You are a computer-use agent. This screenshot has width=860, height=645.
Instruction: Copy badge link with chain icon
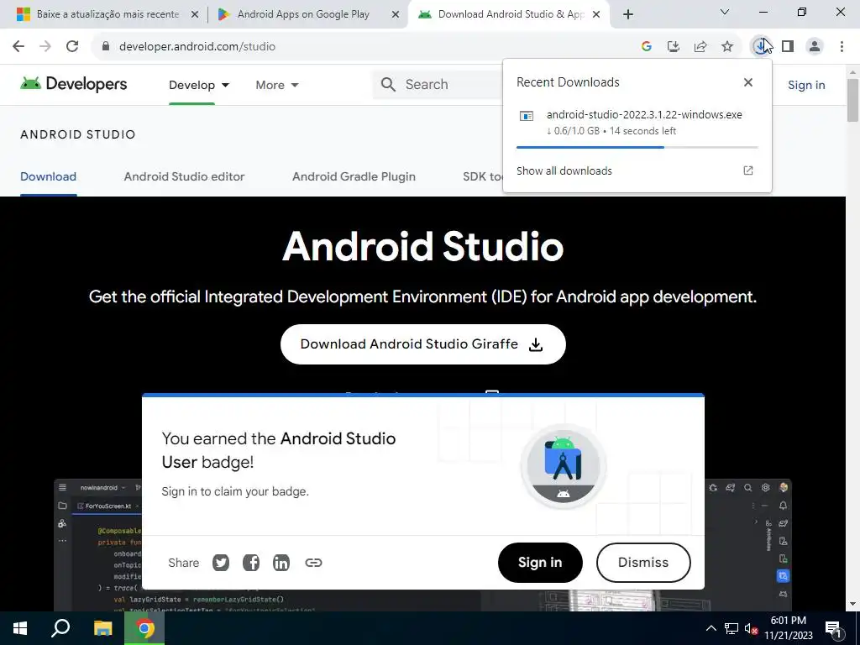[x=313, y=563]
